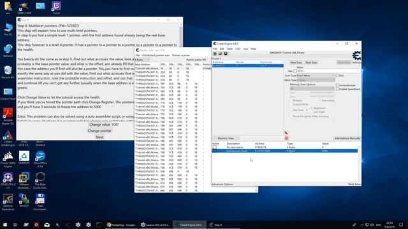The width and height of the screenshot is (408, 229).
Task: Toggle Active checkbox for No description row
Action: [215, 147]
